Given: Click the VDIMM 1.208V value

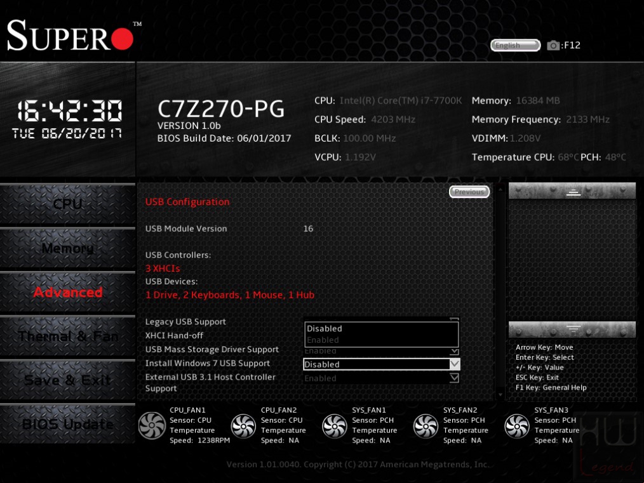Looking at the screenshot, I should (x=525, y=138).
